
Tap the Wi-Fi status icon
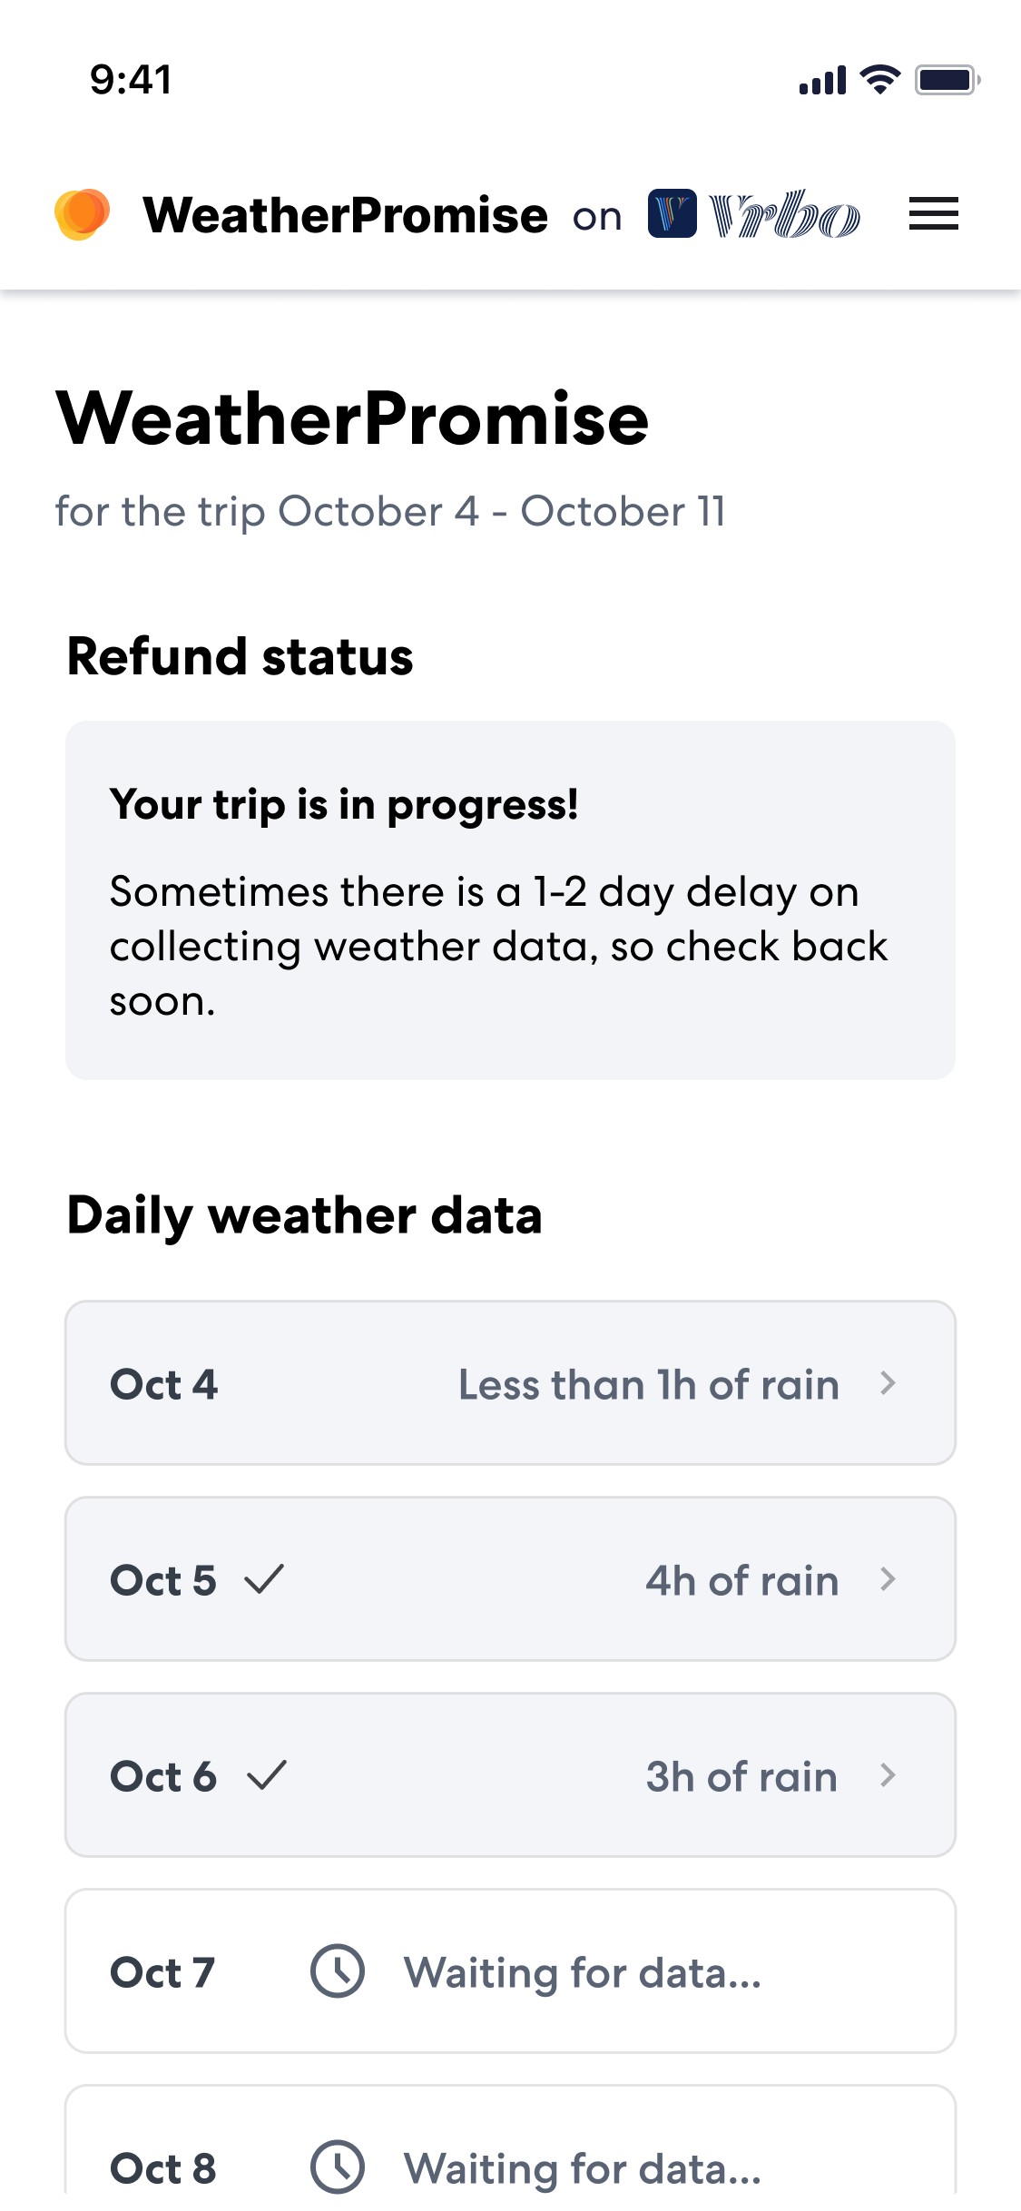[879, 80]
